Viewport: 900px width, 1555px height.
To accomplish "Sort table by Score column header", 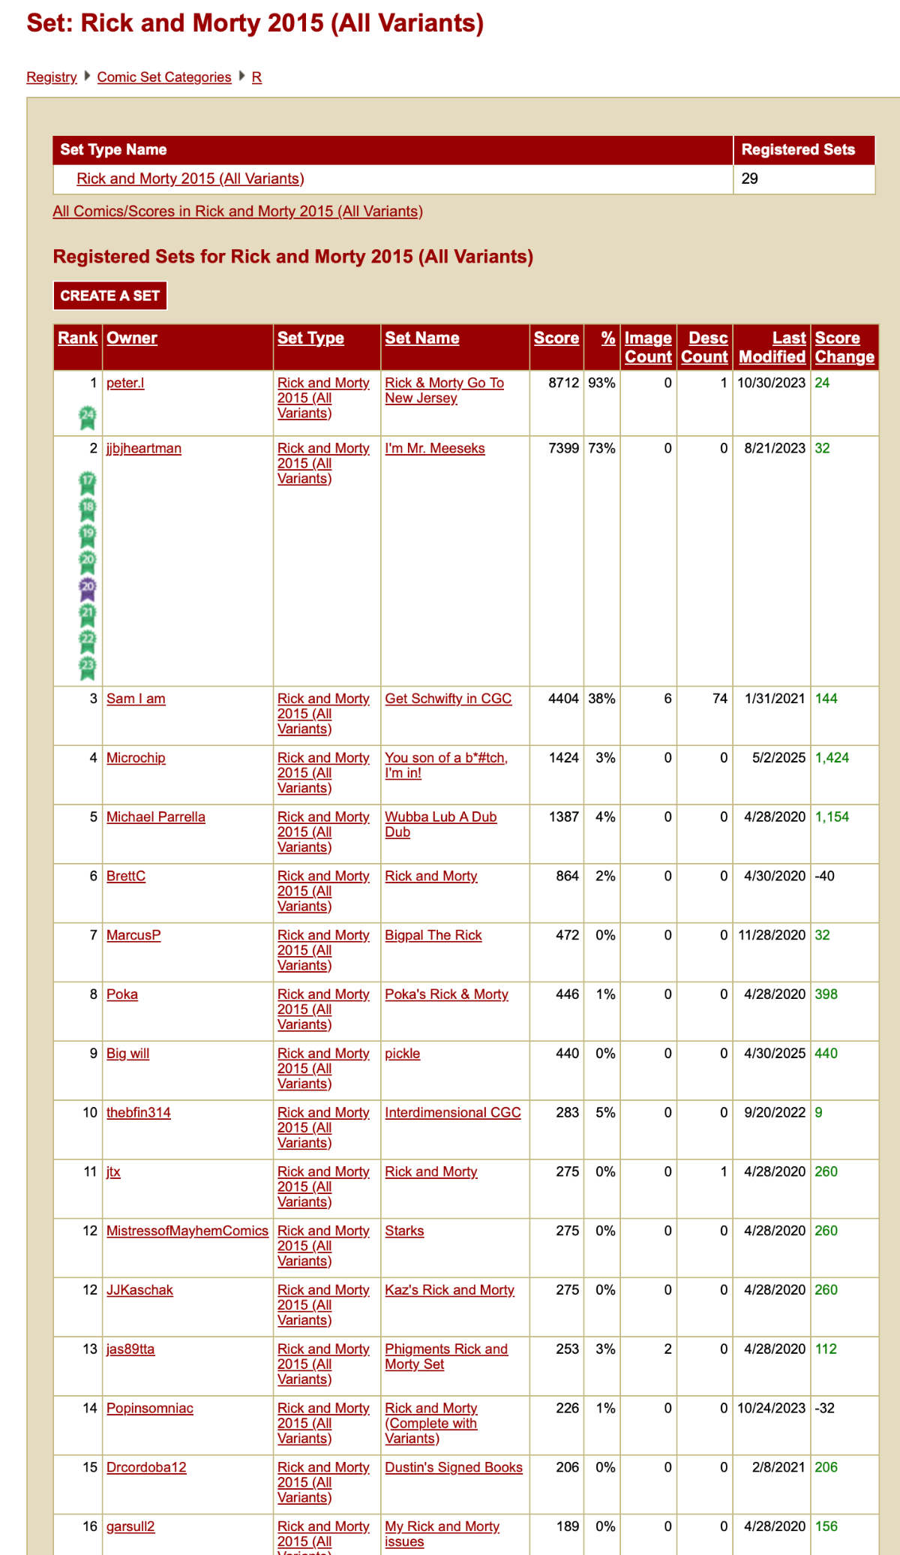I will point(556,338).
